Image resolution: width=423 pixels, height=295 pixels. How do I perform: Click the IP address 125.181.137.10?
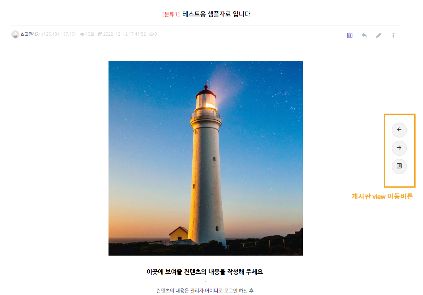coord(59,34)
